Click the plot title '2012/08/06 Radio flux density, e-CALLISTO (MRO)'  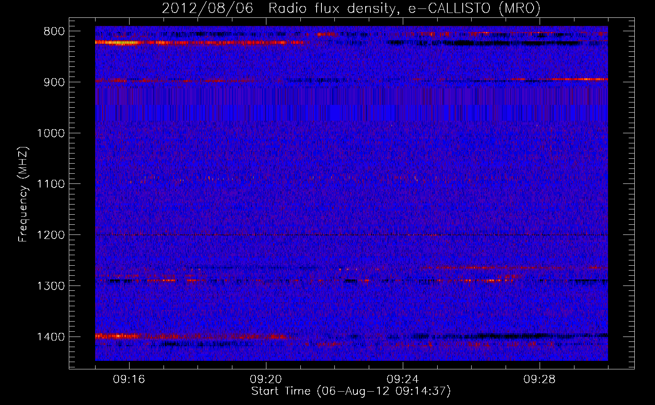[x=351, y=9]
